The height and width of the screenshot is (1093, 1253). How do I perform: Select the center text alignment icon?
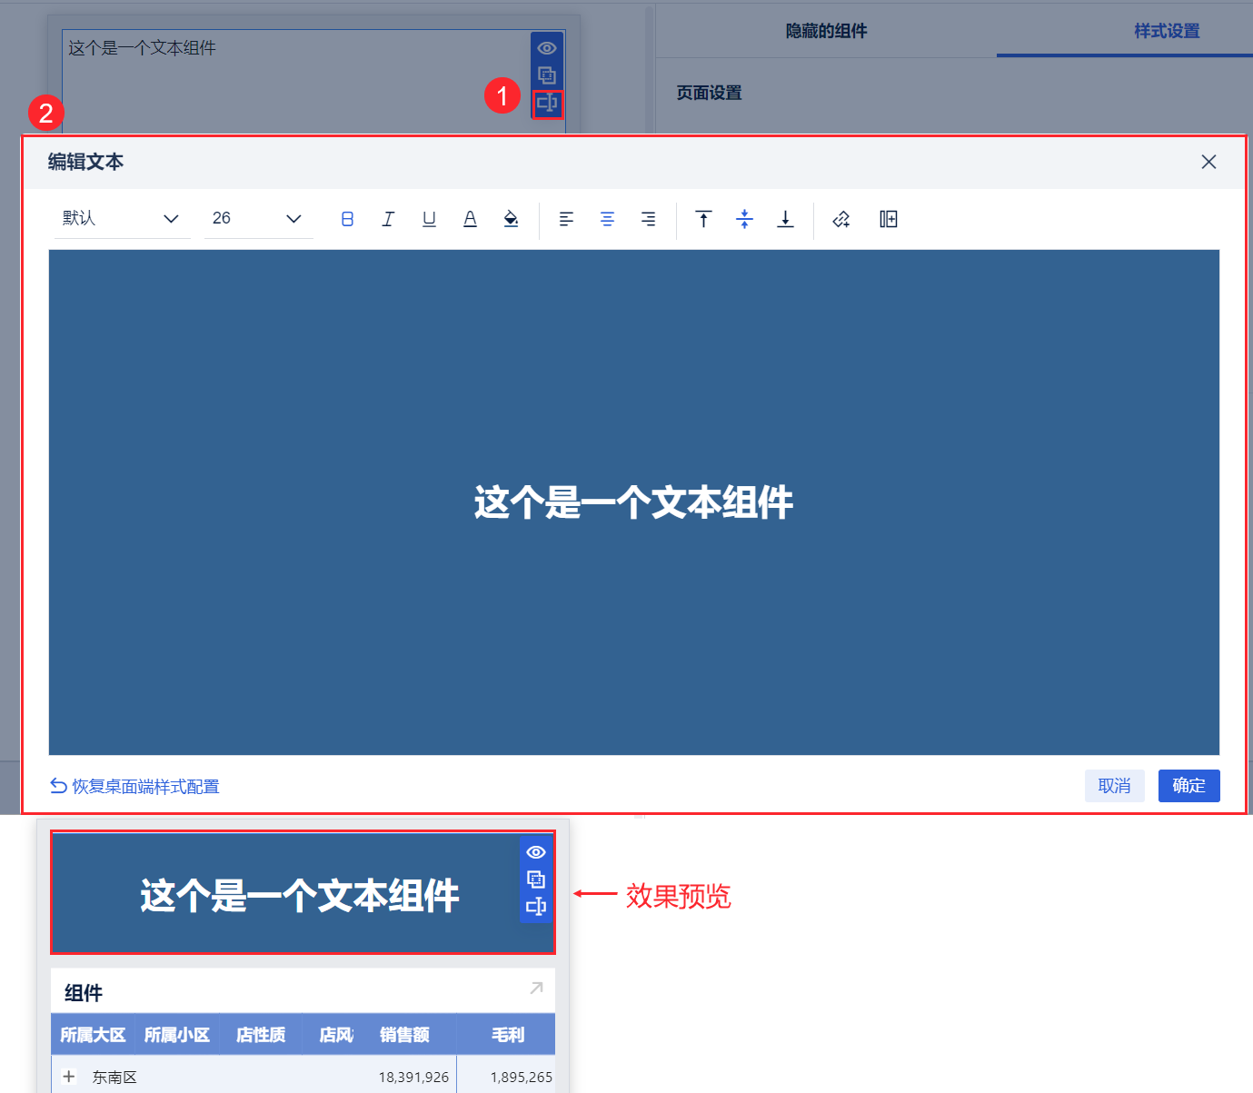coord(607,219)
